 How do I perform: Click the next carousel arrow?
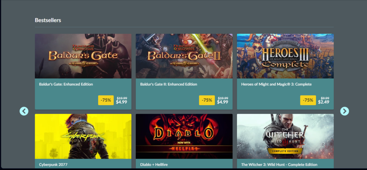coord(344,111)
